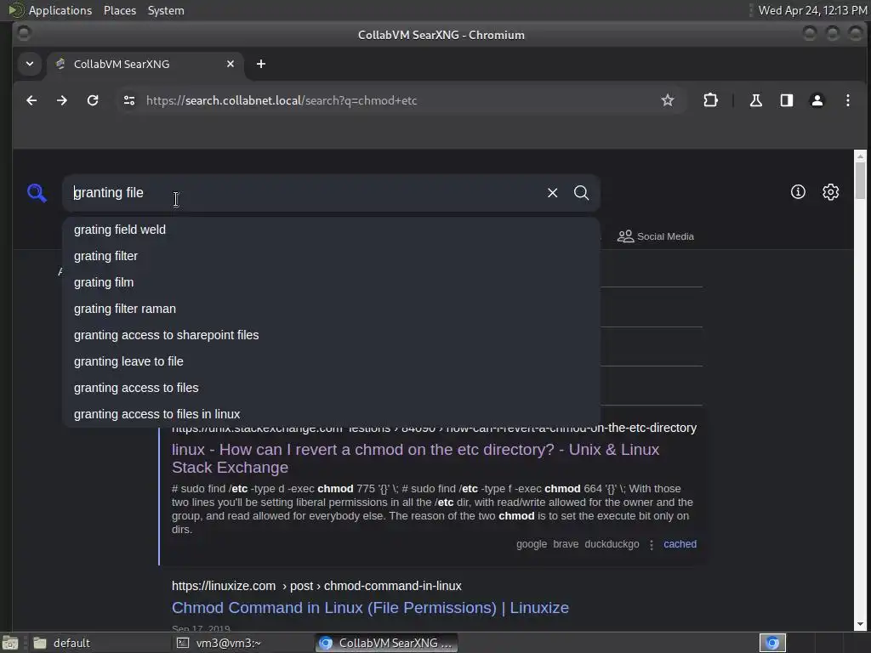Click the Social Media people icon
The height and width of the screenshot is (653, 871).
[x=625, y=236]
